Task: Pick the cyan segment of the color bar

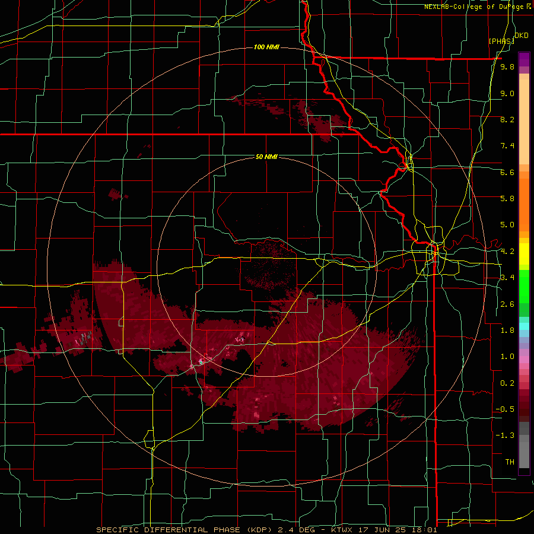Action: tap(524, 326)
